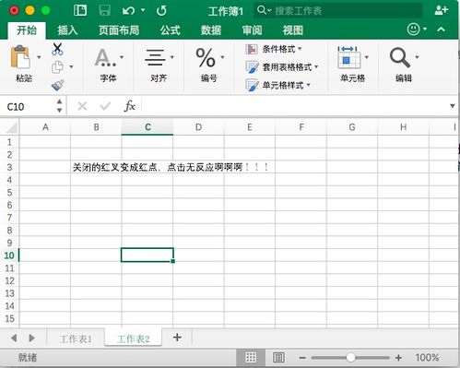The height and width of the screenshot is (368, 460).
Task: Open the Insert (插入) tab
Action: (67, 30)
